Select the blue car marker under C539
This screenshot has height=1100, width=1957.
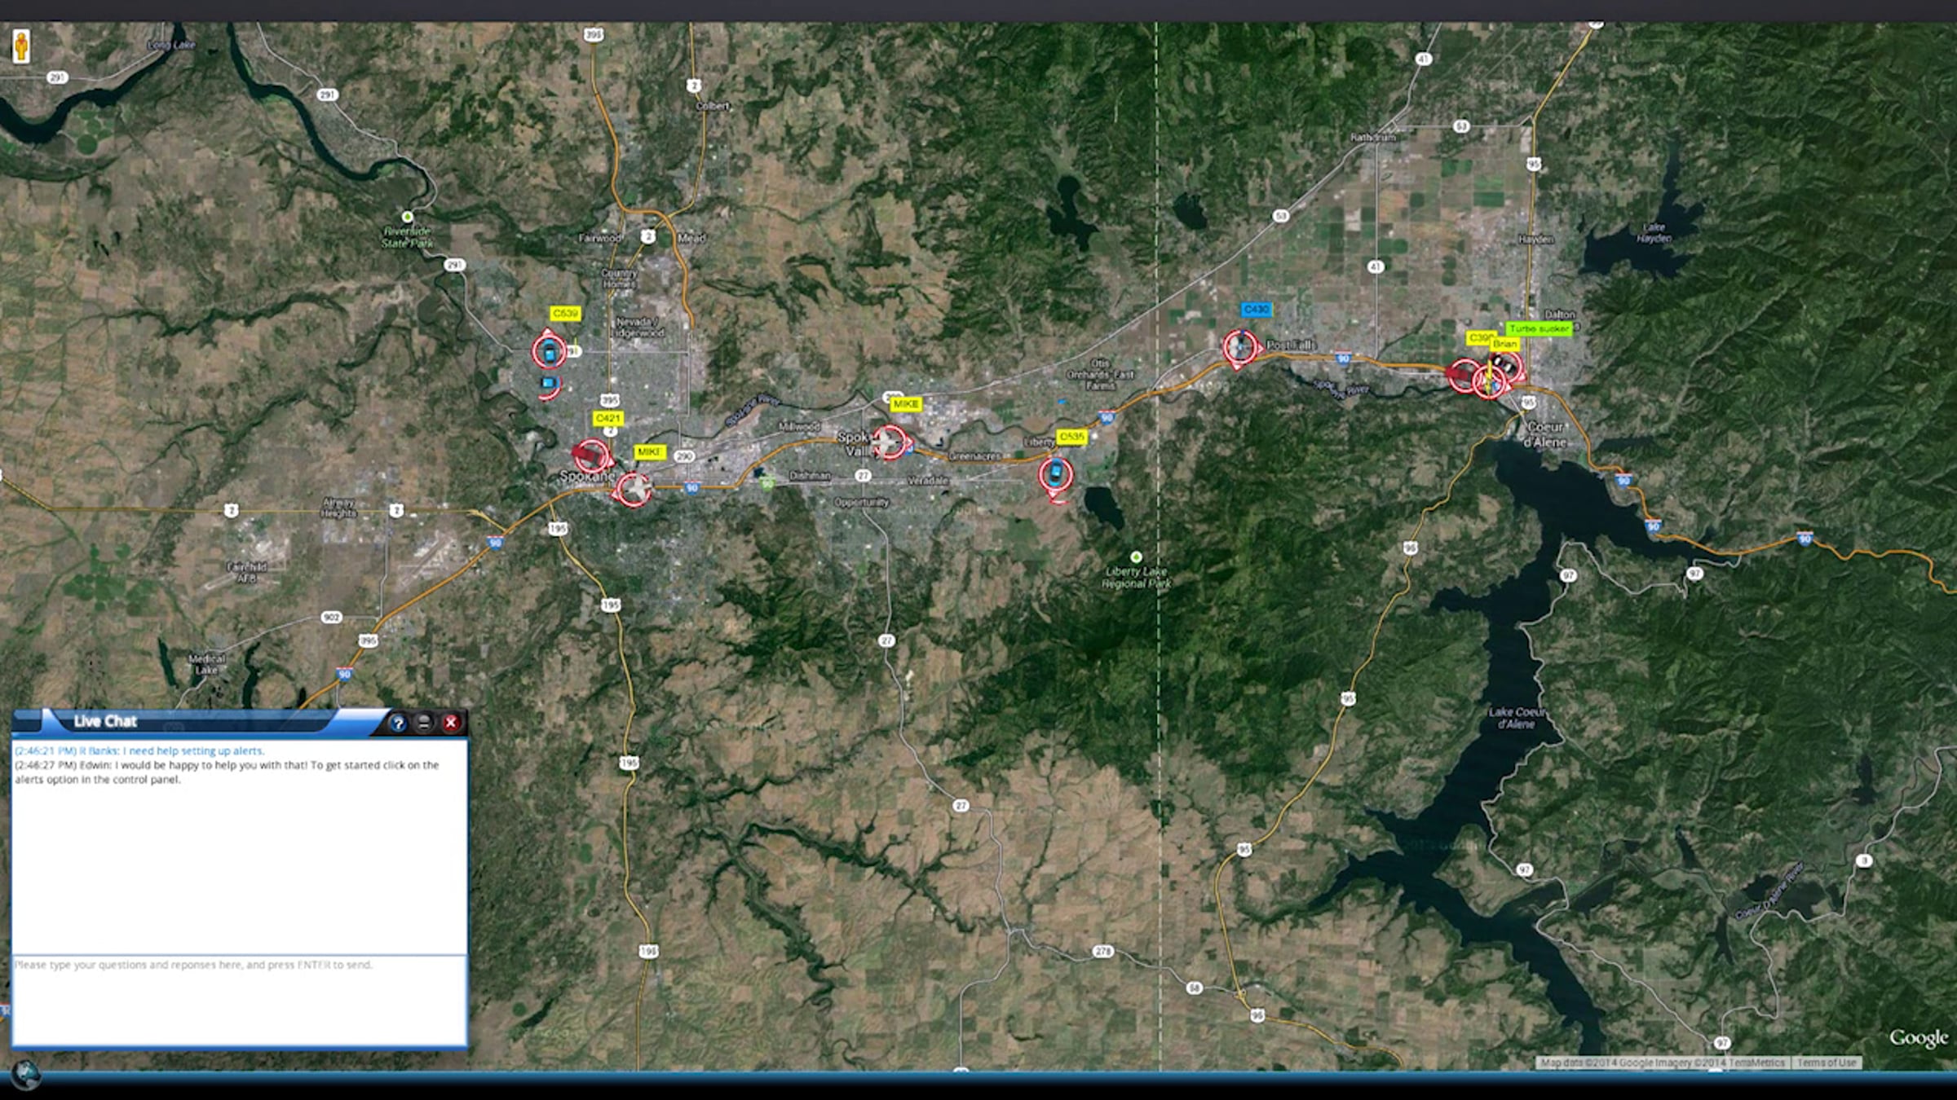pos(550,352)
